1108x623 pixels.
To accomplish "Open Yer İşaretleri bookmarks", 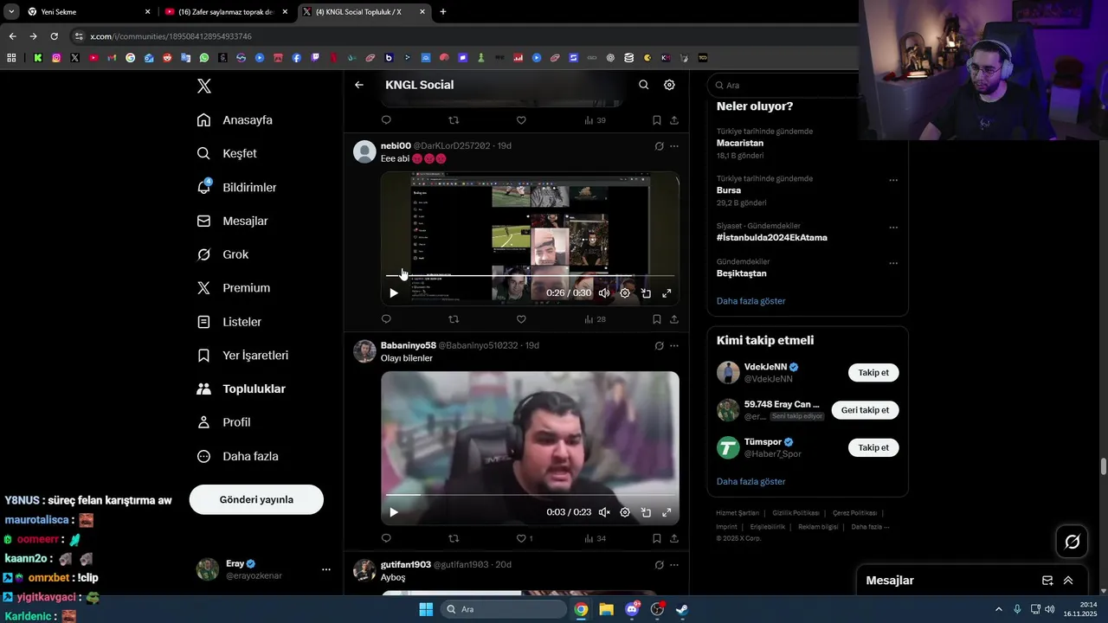I will [x=242, y=356].
